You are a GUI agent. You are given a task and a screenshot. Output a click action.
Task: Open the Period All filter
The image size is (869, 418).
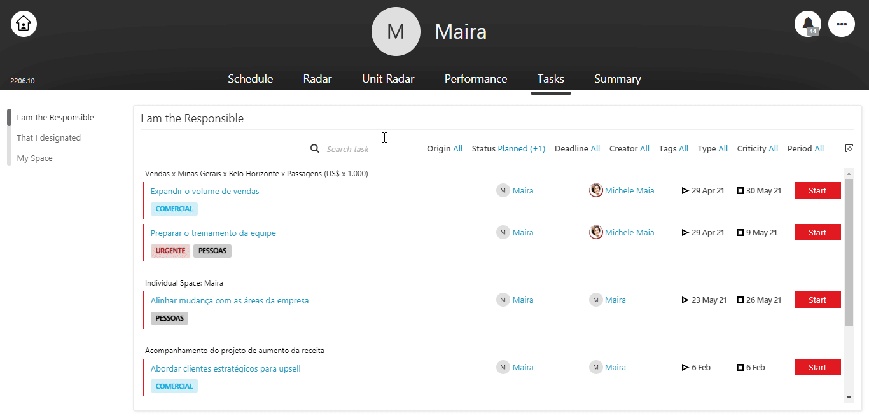point(805,148)
